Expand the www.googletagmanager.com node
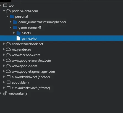 click(x=4, y=71)
